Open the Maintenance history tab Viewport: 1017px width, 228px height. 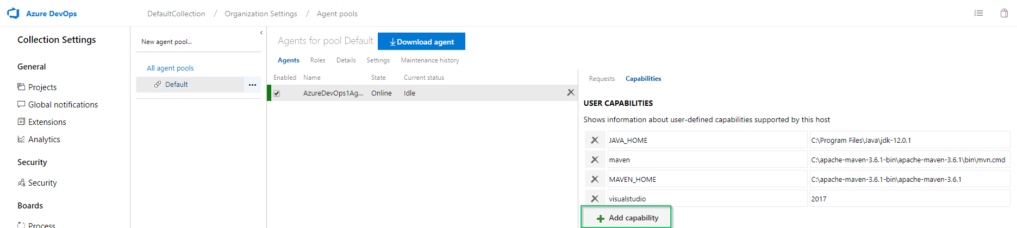(429, 60)
